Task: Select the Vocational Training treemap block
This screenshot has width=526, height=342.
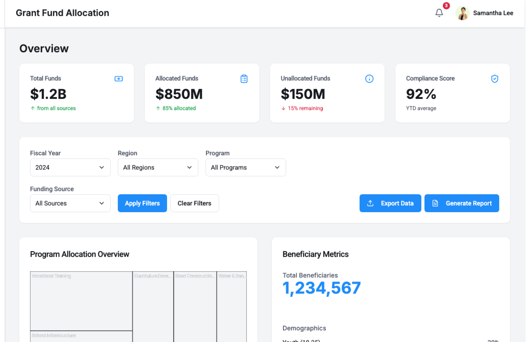Action: click(81, 301)
